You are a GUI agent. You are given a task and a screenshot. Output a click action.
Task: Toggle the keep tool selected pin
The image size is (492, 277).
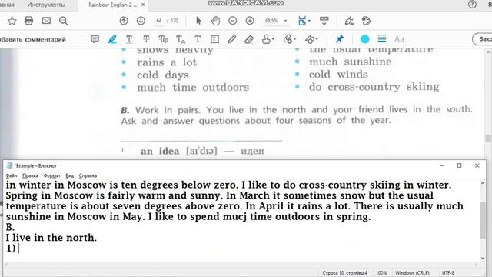339,39
